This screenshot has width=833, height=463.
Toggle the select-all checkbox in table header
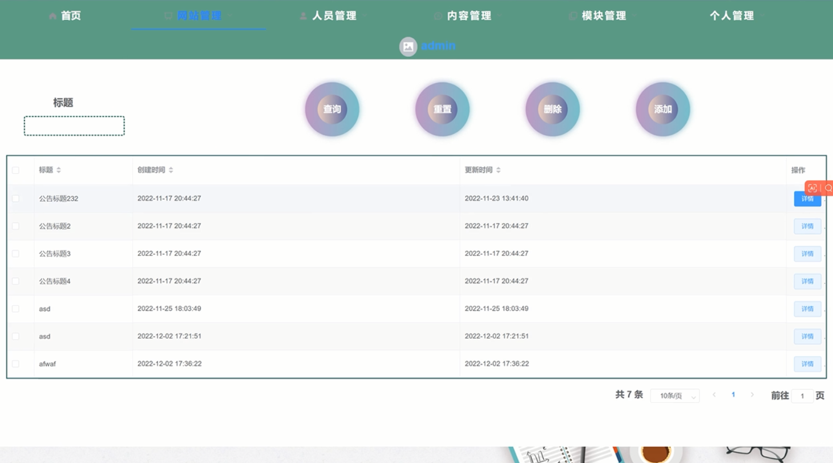pos(15,170)
